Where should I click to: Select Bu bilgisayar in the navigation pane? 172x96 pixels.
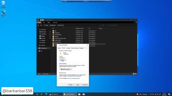(x=44, y=48)
